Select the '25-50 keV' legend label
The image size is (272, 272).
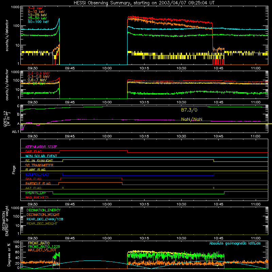(37, 18)
